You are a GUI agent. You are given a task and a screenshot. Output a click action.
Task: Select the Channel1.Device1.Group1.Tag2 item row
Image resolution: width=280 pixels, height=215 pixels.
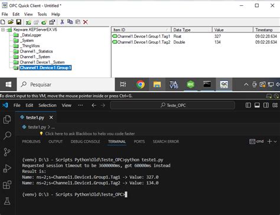[x=196, y=42]
